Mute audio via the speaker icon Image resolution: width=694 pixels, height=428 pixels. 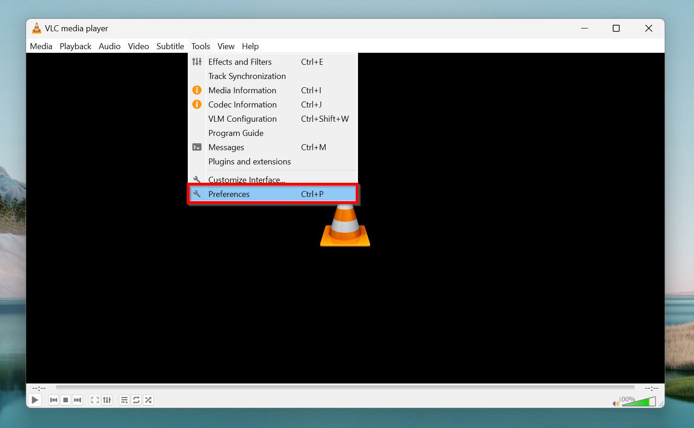[x=616, y=403]
